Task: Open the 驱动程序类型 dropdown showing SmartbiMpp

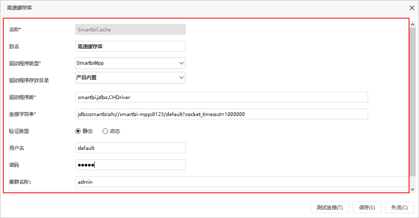Action: [130, 63]
